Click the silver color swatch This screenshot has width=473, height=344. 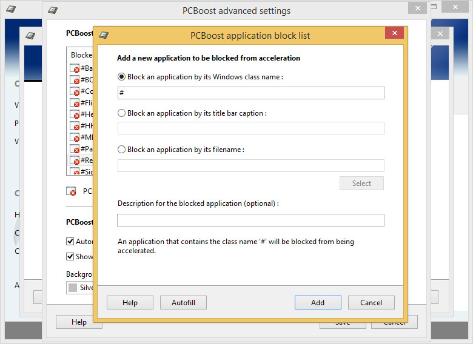73,288
